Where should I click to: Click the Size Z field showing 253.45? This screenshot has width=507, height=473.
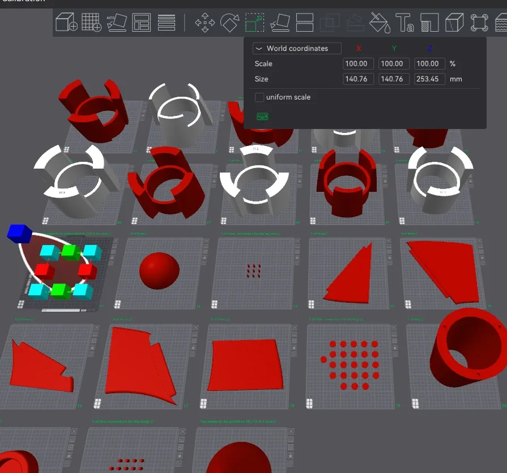click(430, 79)
